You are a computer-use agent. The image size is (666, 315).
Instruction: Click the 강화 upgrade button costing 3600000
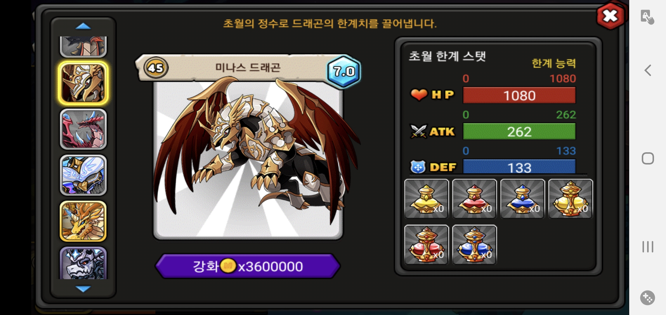[x=248, y=266]
